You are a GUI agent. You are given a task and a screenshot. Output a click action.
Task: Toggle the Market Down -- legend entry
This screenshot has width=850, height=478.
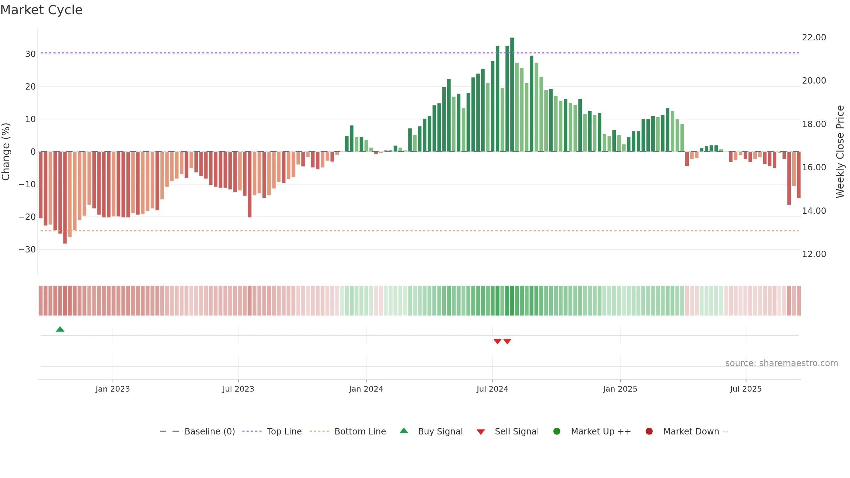point(687,431)
